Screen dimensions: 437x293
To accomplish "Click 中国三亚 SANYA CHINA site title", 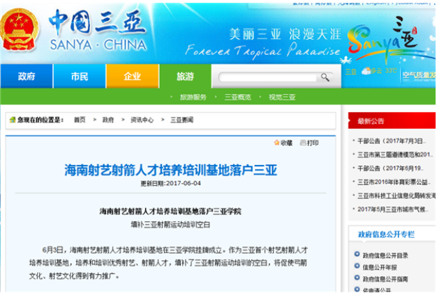I will (98, 31).
